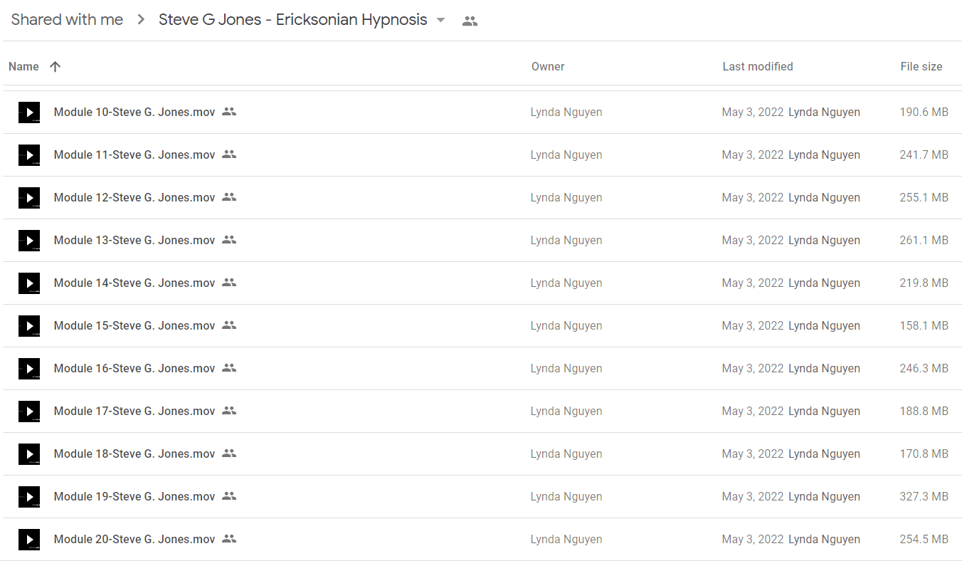962x561 pixels.
Task: Click shared icon next to Module 18
Action: click(x=229, y=453)
